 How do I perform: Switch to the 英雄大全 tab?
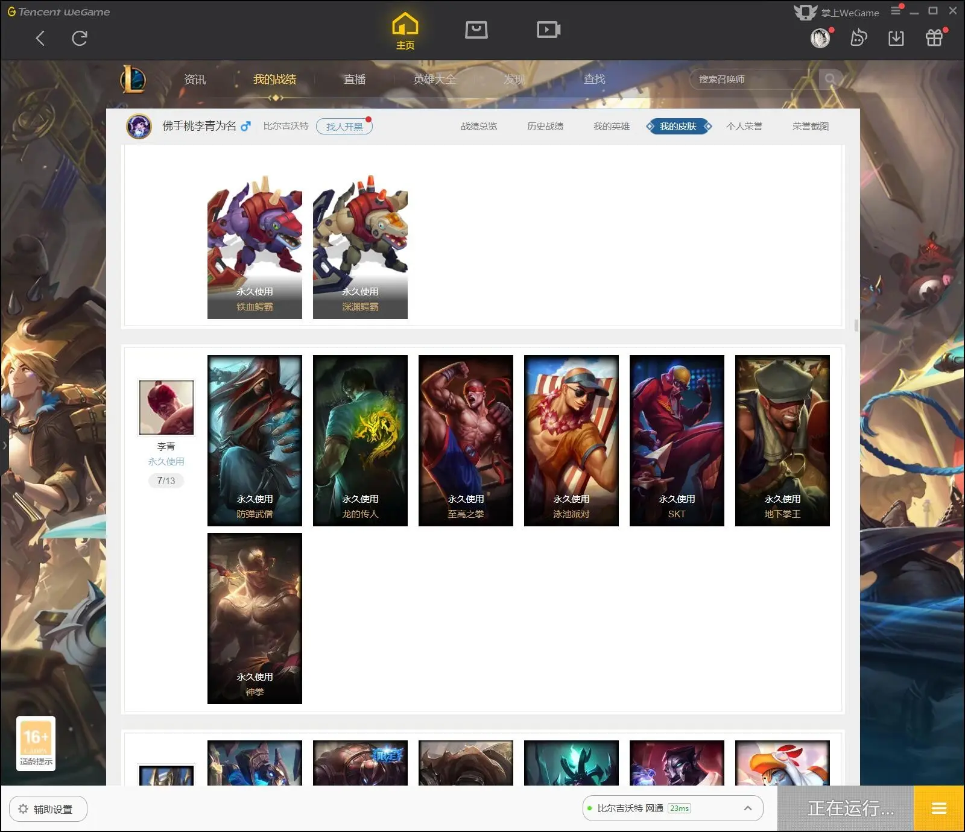click(x=435, y=80)
